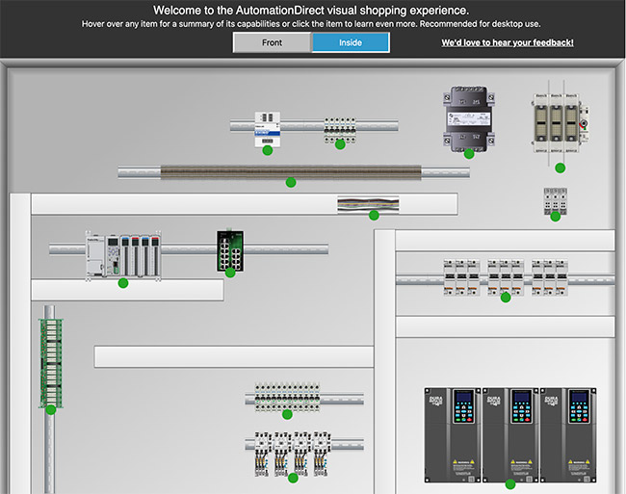Viewport: 626px width, 494px height.
Task: Select the fuse holder row on right rail
Action: [x=505, y=276]
